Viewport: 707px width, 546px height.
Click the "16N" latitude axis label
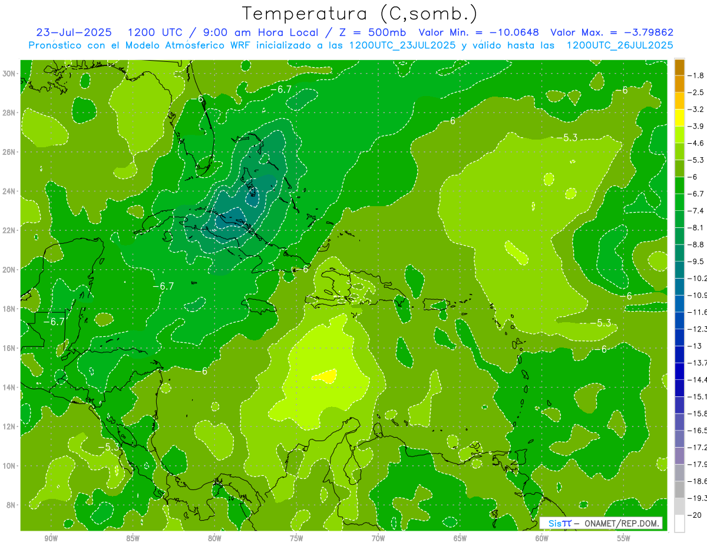(9, 348)
